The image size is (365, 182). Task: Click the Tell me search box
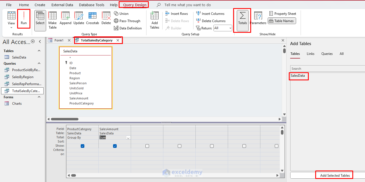pyautogui.click(x=188, y=5)
